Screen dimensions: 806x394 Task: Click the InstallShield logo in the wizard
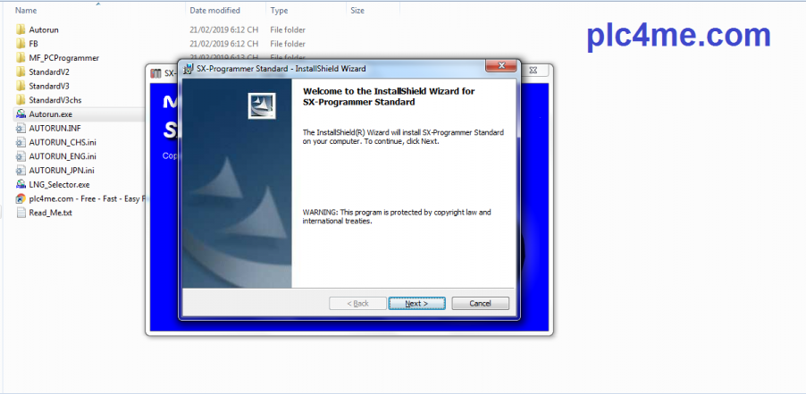(x=262, y=105)
